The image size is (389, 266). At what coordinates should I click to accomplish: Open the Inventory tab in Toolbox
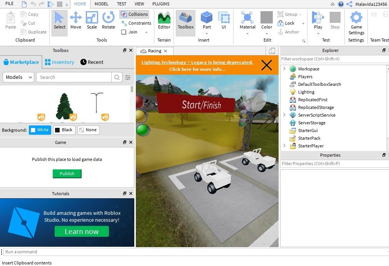tap(60, 62)
